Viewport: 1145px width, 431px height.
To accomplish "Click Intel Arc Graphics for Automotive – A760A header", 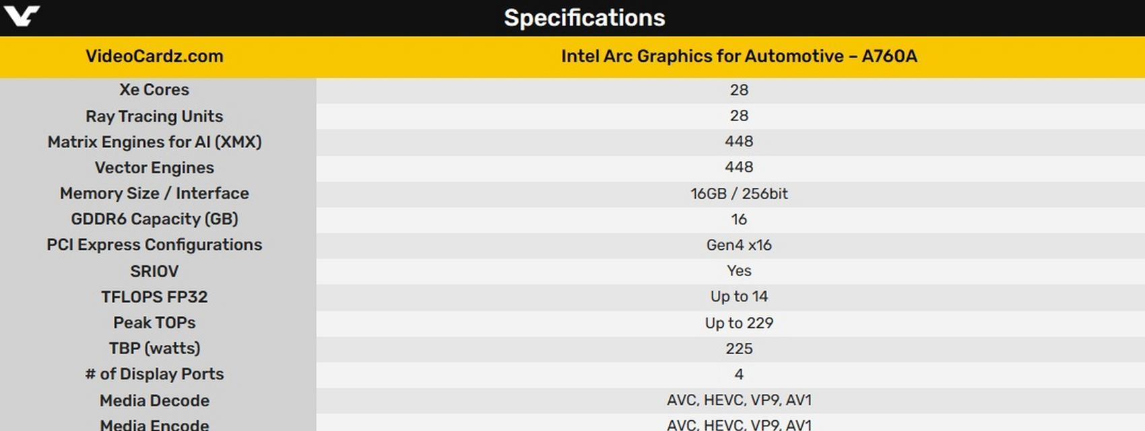I will click(739, 56).
